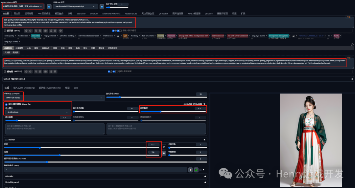Remove the 'absurdres' prompt tag
Viewport: 355px width, 188px height.
[41, 36]
